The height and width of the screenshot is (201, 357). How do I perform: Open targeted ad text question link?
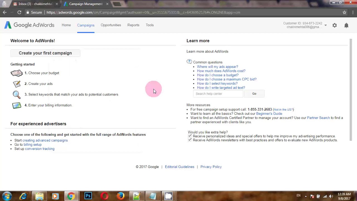221,88
